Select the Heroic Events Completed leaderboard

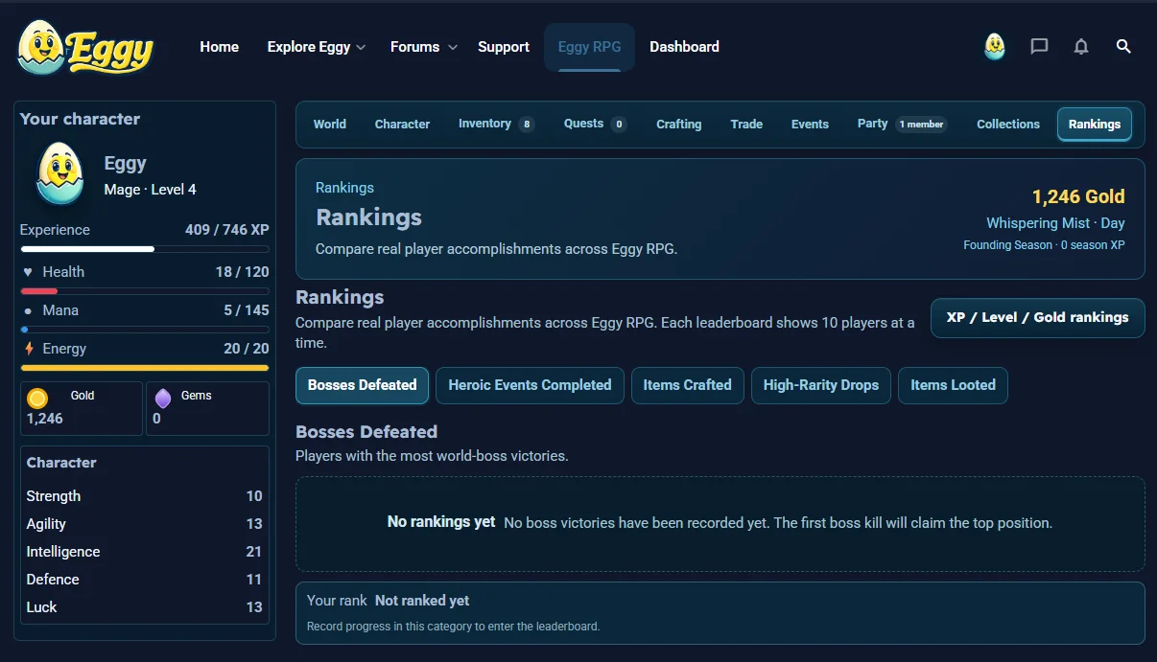point(530,385)
